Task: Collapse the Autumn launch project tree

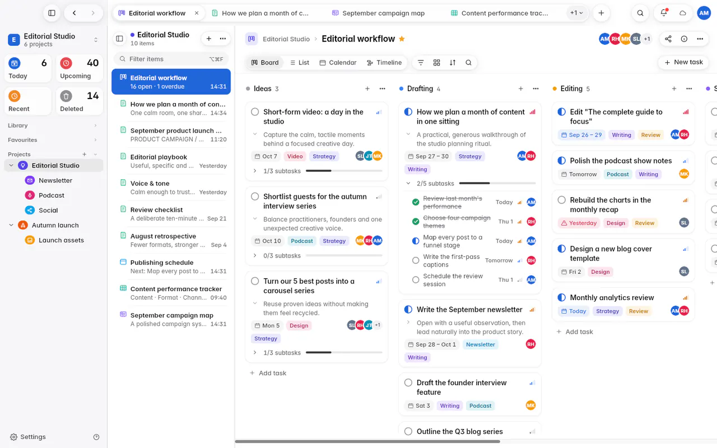Action: click(x=11, y=225)
